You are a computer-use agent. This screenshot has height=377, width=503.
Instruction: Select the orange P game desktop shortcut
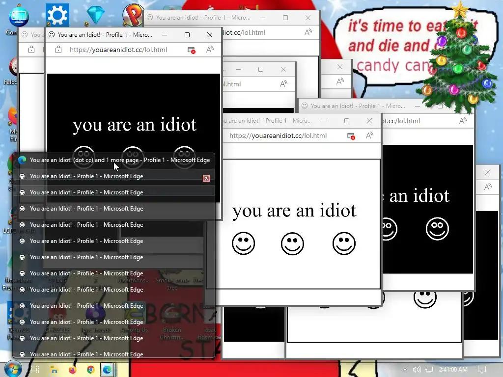point(133,15)
